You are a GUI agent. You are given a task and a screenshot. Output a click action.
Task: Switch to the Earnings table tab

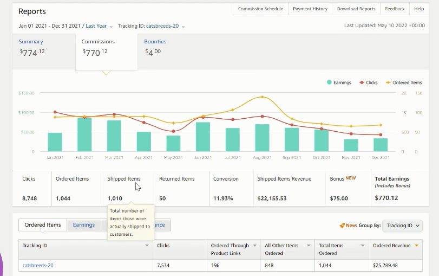[84, 225]
